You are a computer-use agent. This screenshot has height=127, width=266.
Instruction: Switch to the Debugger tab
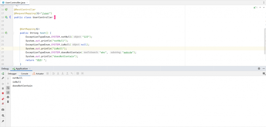pos(12,74)
